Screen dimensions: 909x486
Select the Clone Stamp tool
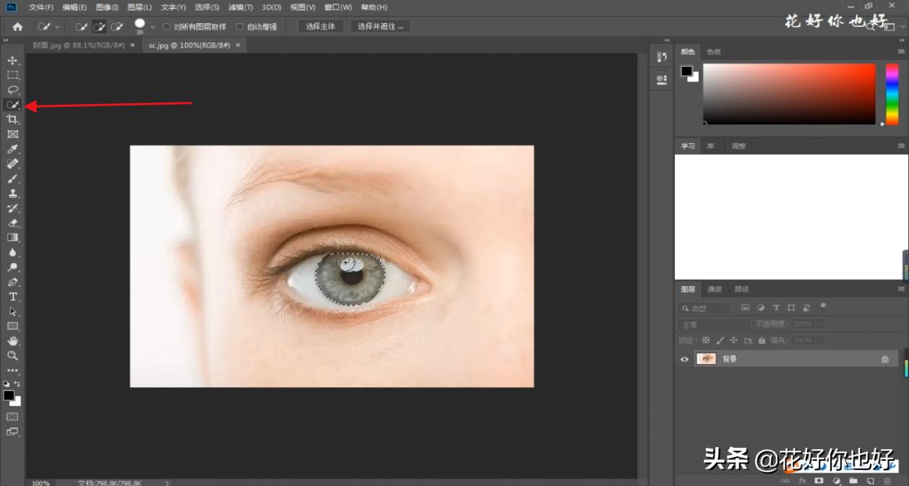point(12,194)
